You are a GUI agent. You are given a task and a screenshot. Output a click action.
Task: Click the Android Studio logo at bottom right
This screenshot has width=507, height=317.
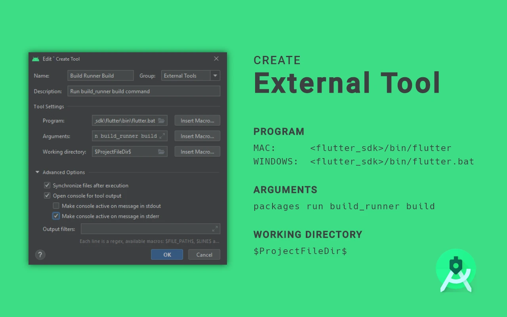click(x=456, y=271)
